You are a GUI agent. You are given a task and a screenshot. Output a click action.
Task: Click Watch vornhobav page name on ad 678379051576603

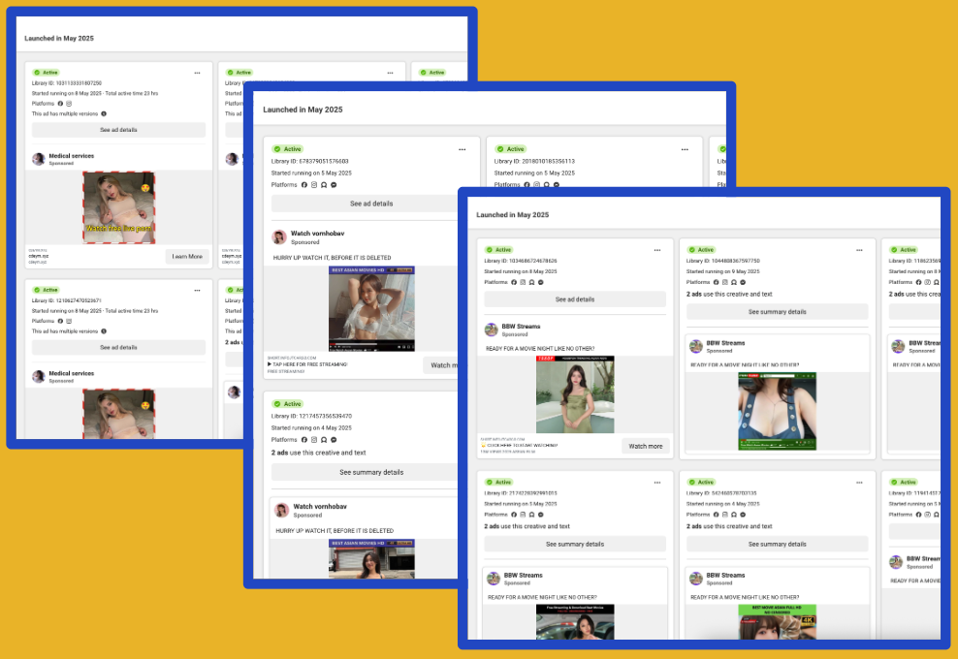(x=318, y=234)
